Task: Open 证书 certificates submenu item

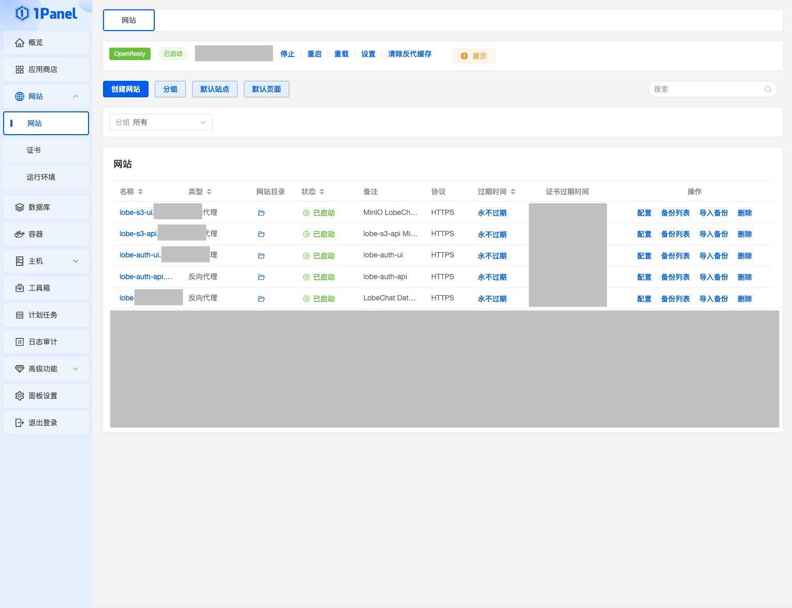Action: [x=46, y=150]
